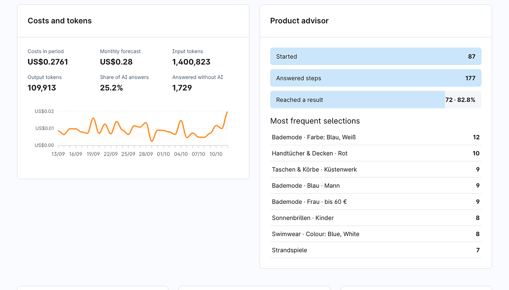Viewport: 509px width, 290px height.
Task: Click the 28/09 date on chart axis
Action: [x=146, y=154]
